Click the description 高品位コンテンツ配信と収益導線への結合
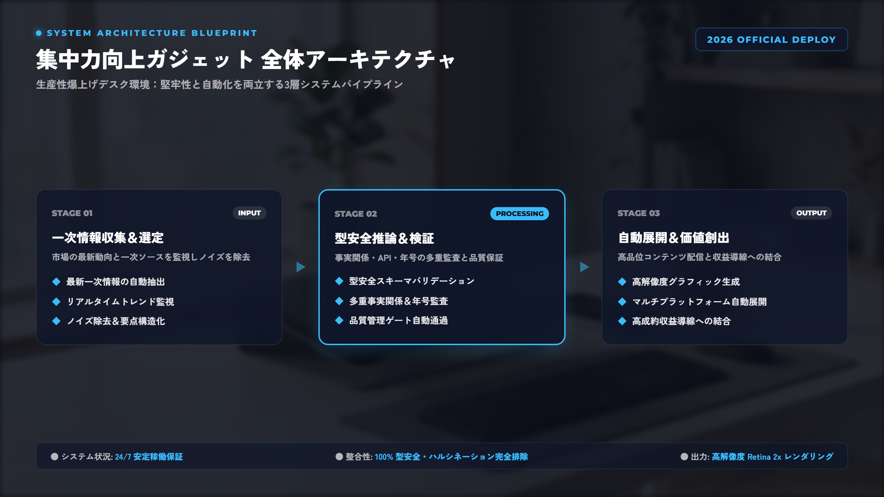Viewport: 884px width, 497px height. tap(699, 257)
